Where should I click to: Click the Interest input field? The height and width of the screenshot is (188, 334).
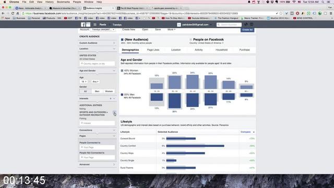click(97, 123)
